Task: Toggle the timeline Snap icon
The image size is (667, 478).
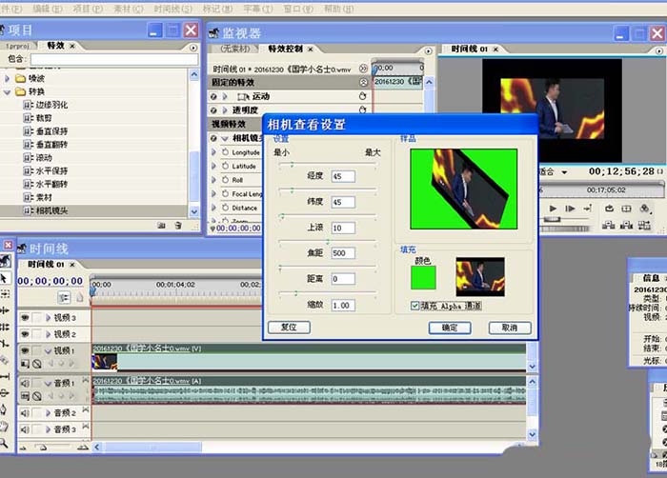Action: pos(64,297)
